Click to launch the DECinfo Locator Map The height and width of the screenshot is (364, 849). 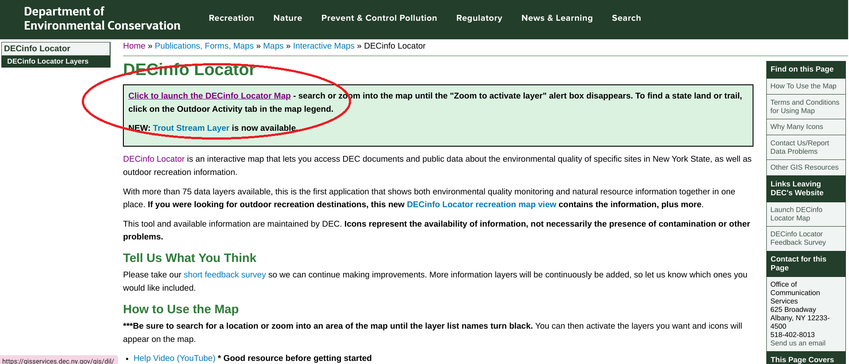(210, 96)
